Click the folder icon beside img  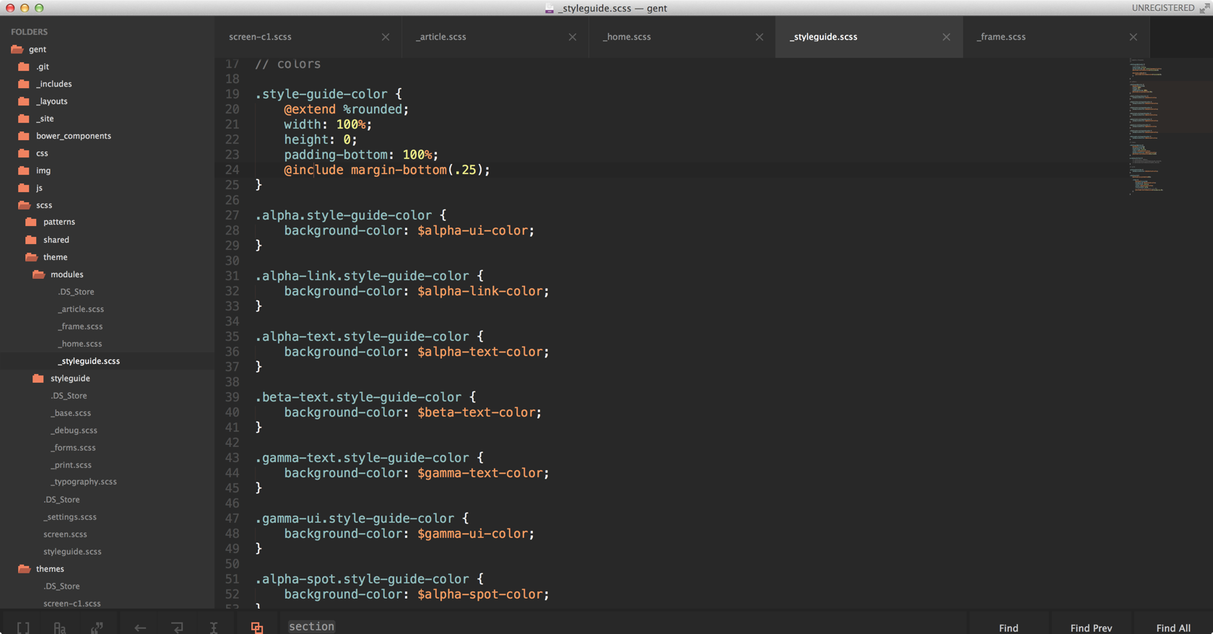[x=24, y=170]
